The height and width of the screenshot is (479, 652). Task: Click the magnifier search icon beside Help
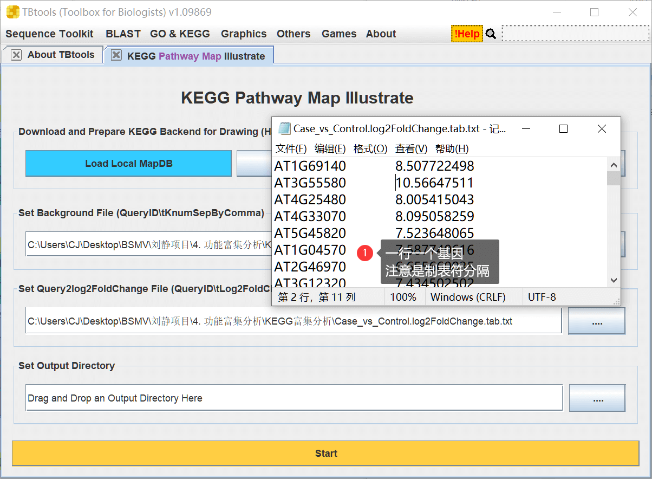491,34
